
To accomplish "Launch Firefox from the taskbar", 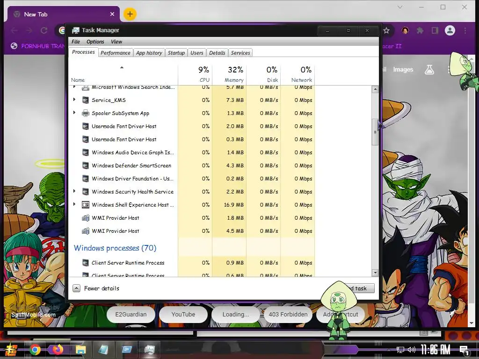I will (58, 350).
